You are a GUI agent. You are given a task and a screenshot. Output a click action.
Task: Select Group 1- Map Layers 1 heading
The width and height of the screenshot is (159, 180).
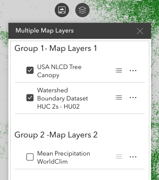[56, 48]
